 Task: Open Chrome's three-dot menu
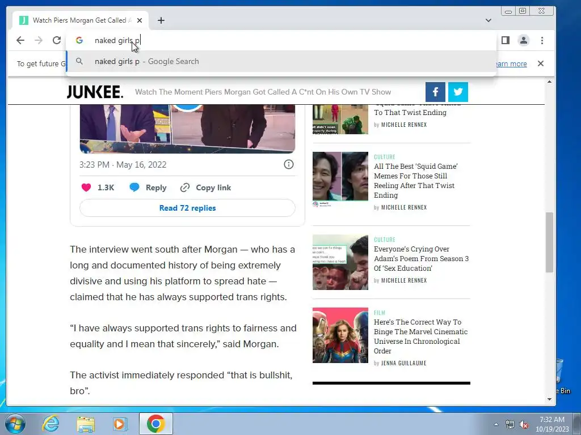(542, 40)
